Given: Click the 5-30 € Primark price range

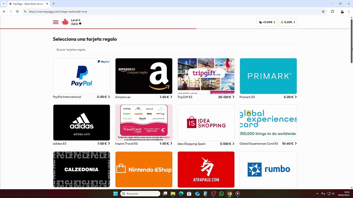Looking at the screenshot, I should (x=288, y=97).
